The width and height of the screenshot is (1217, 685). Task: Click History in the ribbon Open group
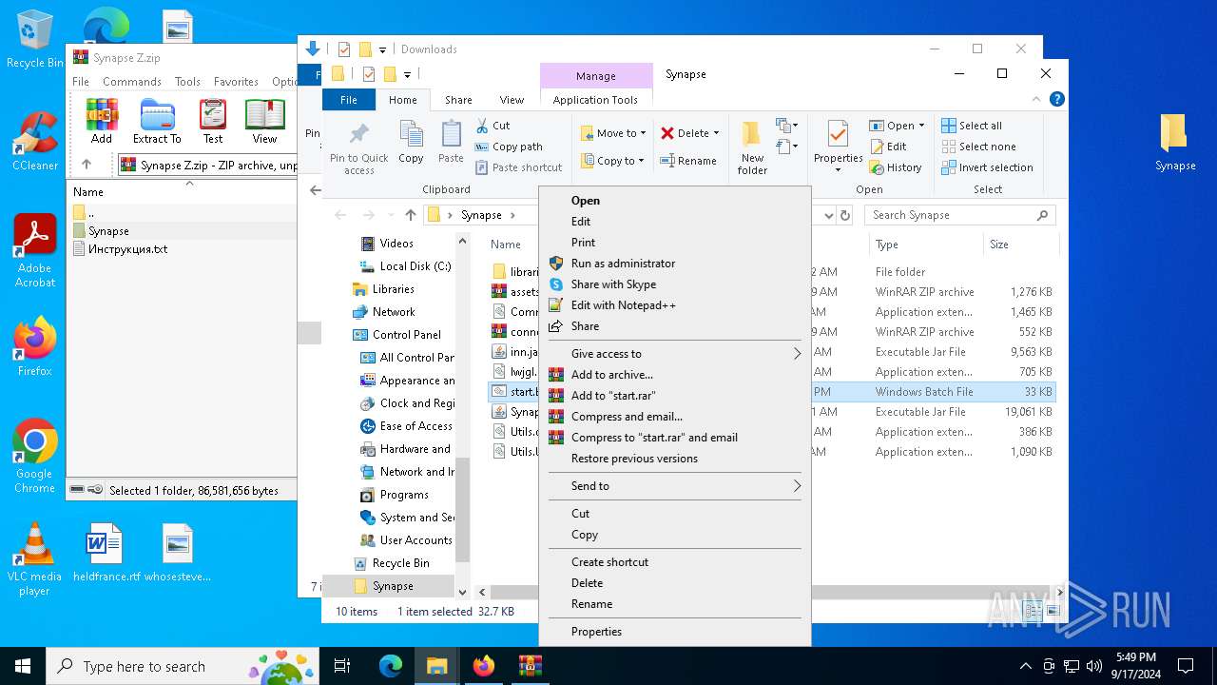click(x=896, y=167)
